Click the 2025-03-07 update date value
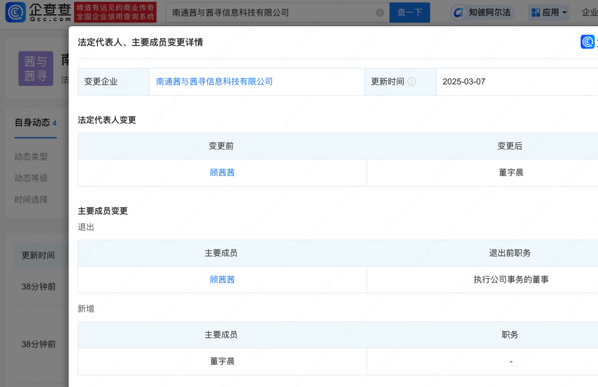This screenshot has width=598, height=387. 463,82
